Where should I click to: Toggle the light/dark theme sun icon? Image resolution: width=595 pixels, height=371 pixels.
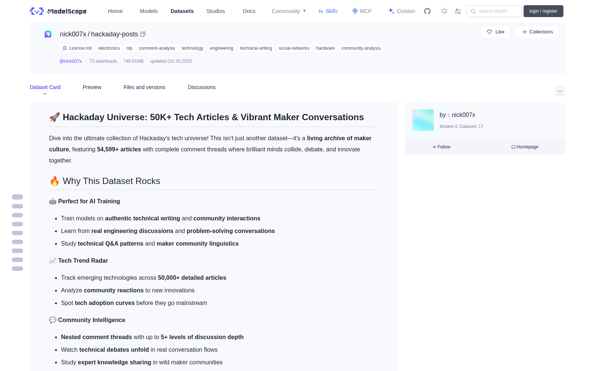point(444,11)
